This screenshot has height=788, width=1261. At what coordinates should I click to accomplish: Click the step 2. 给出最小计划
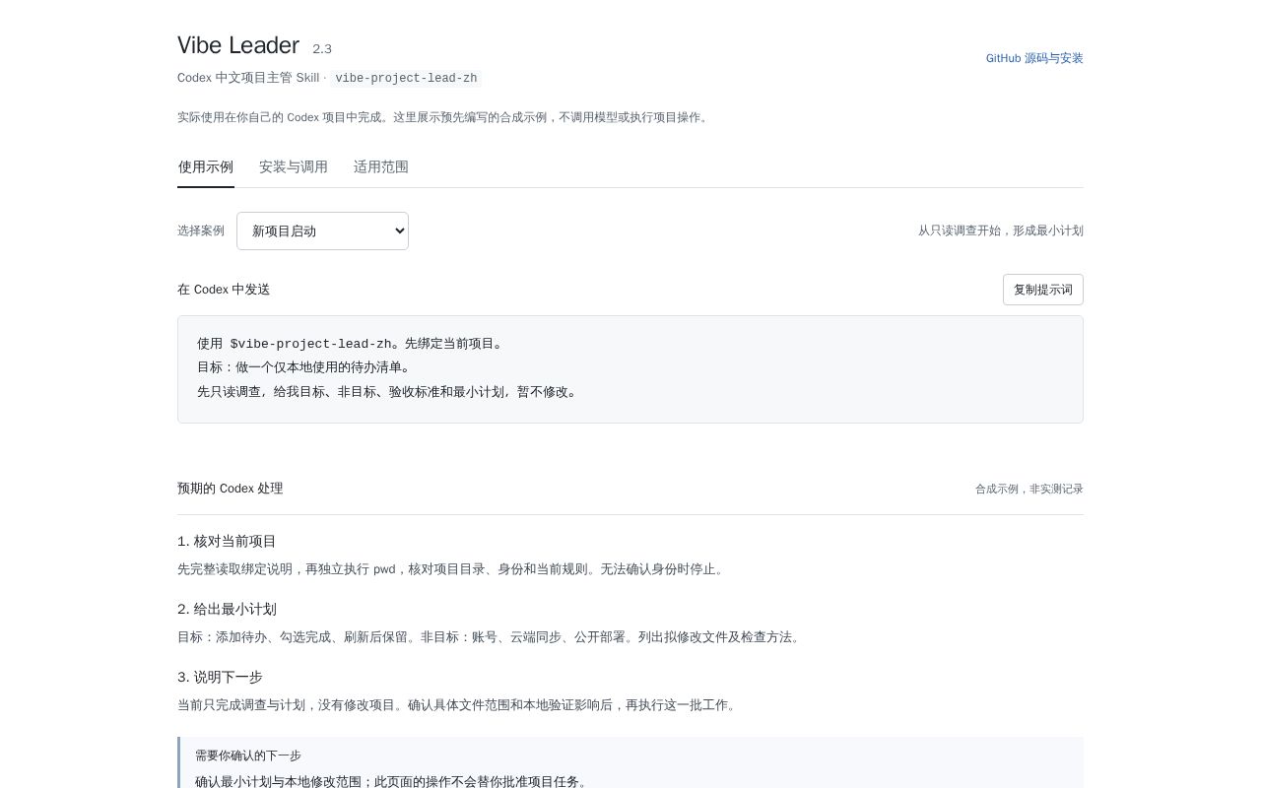(x=227, y=609)
